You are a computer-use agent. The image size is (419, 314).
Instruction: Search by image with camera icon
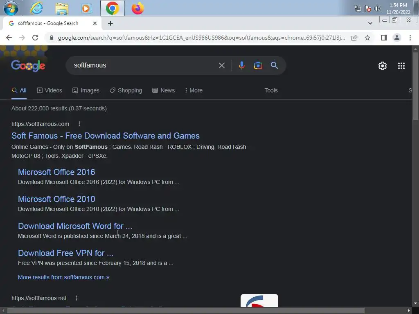coord(258,65)
